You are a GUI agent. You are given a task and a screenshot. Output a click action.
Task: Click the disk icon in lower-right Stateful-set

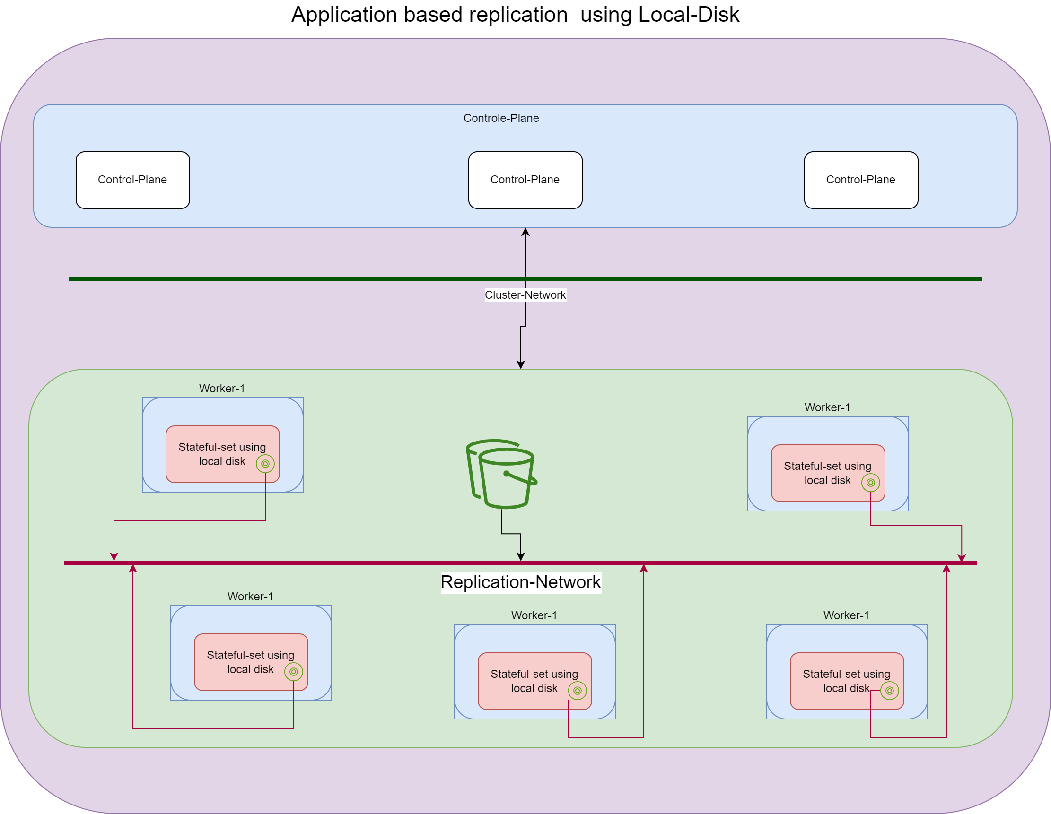[889, 691]
